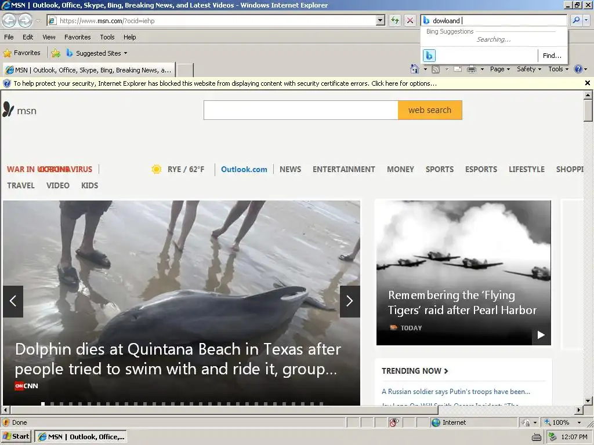Open the Page command bar menu
The height and width of the screenshot is (445, 594).
[x=499, y=69]
